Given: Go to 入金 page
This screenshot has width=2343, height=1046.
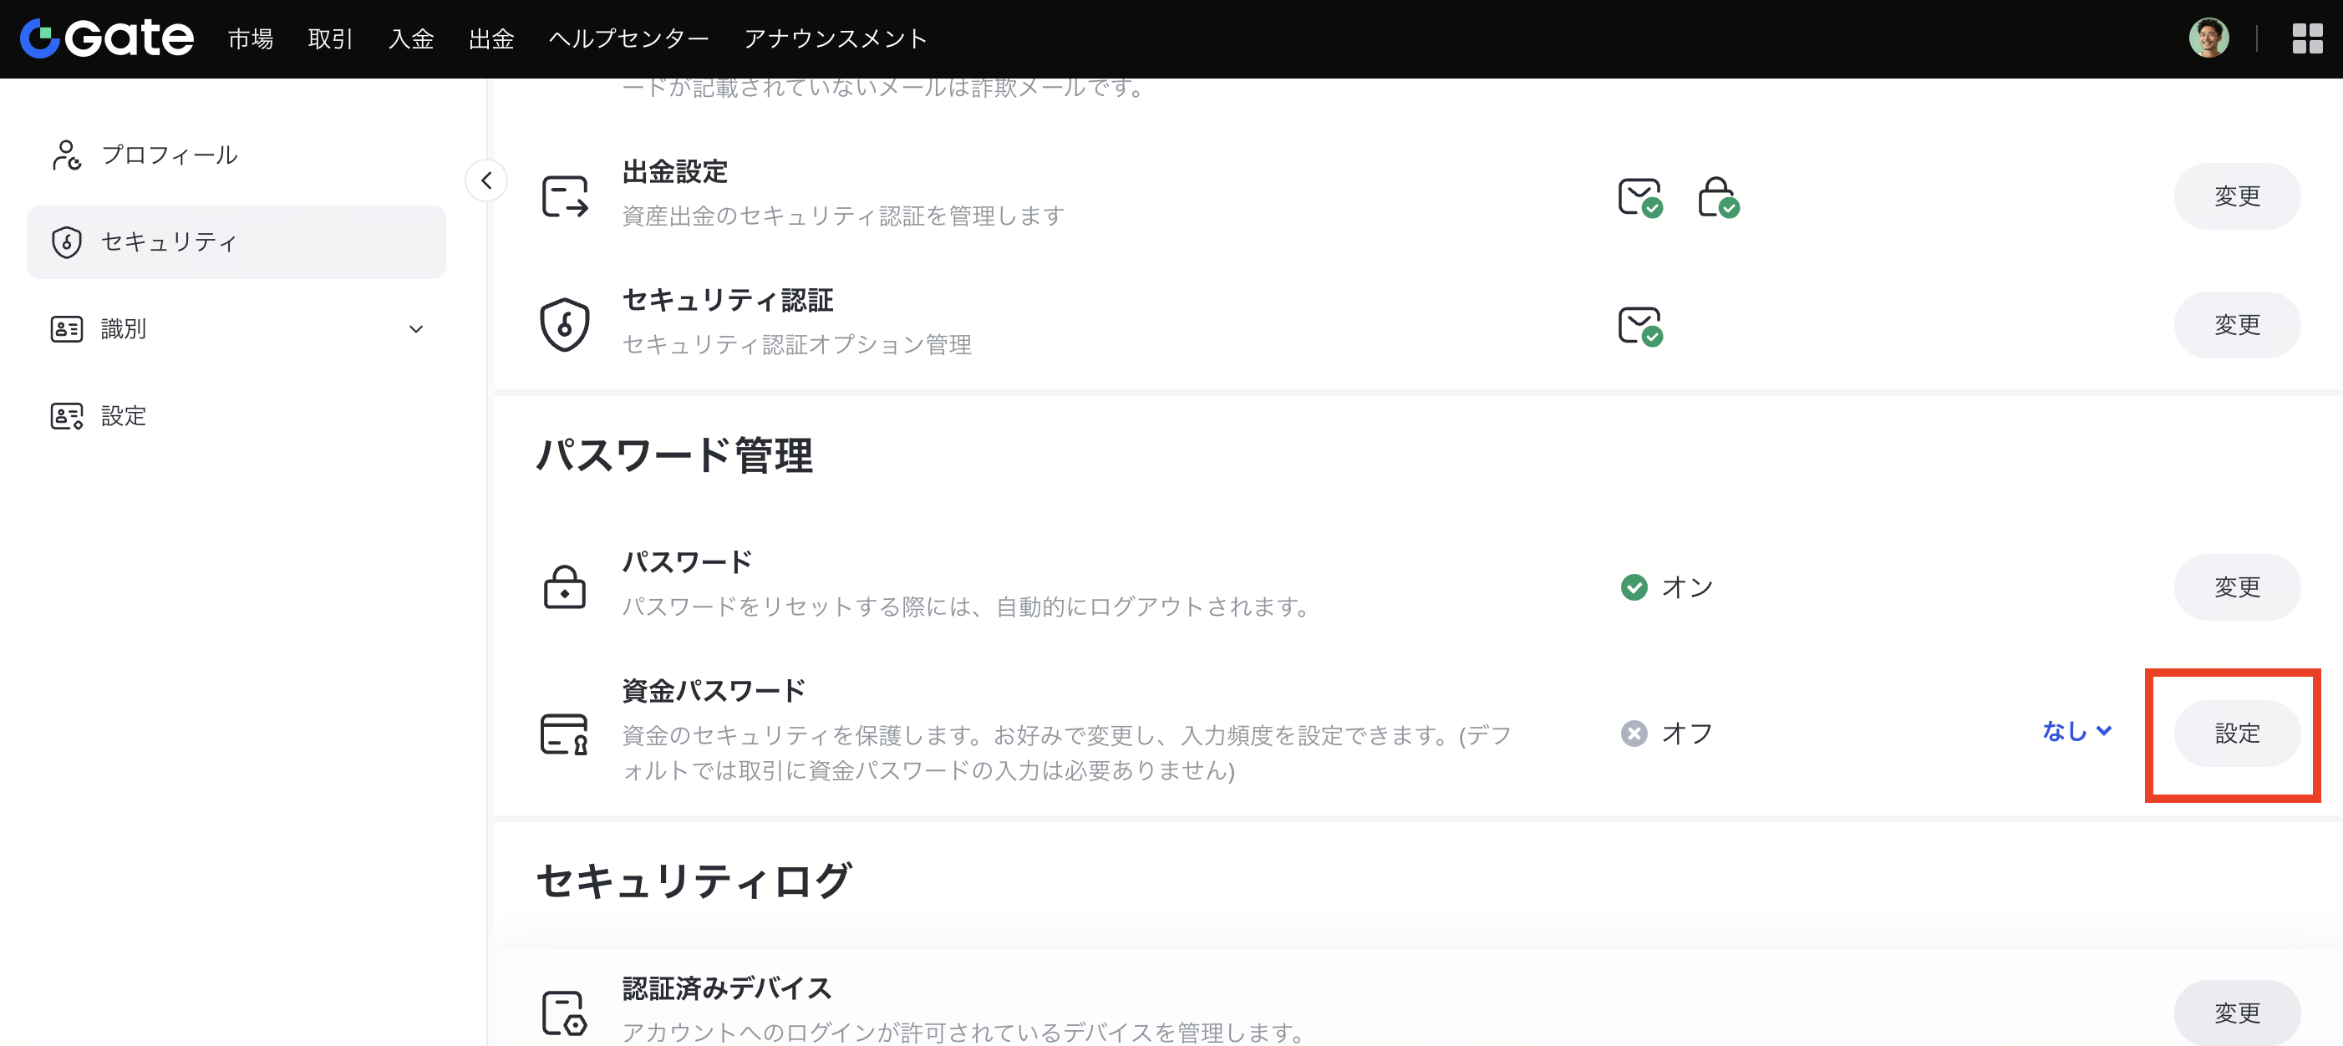Looking at the screenshot, I should (x=411, y=38).
